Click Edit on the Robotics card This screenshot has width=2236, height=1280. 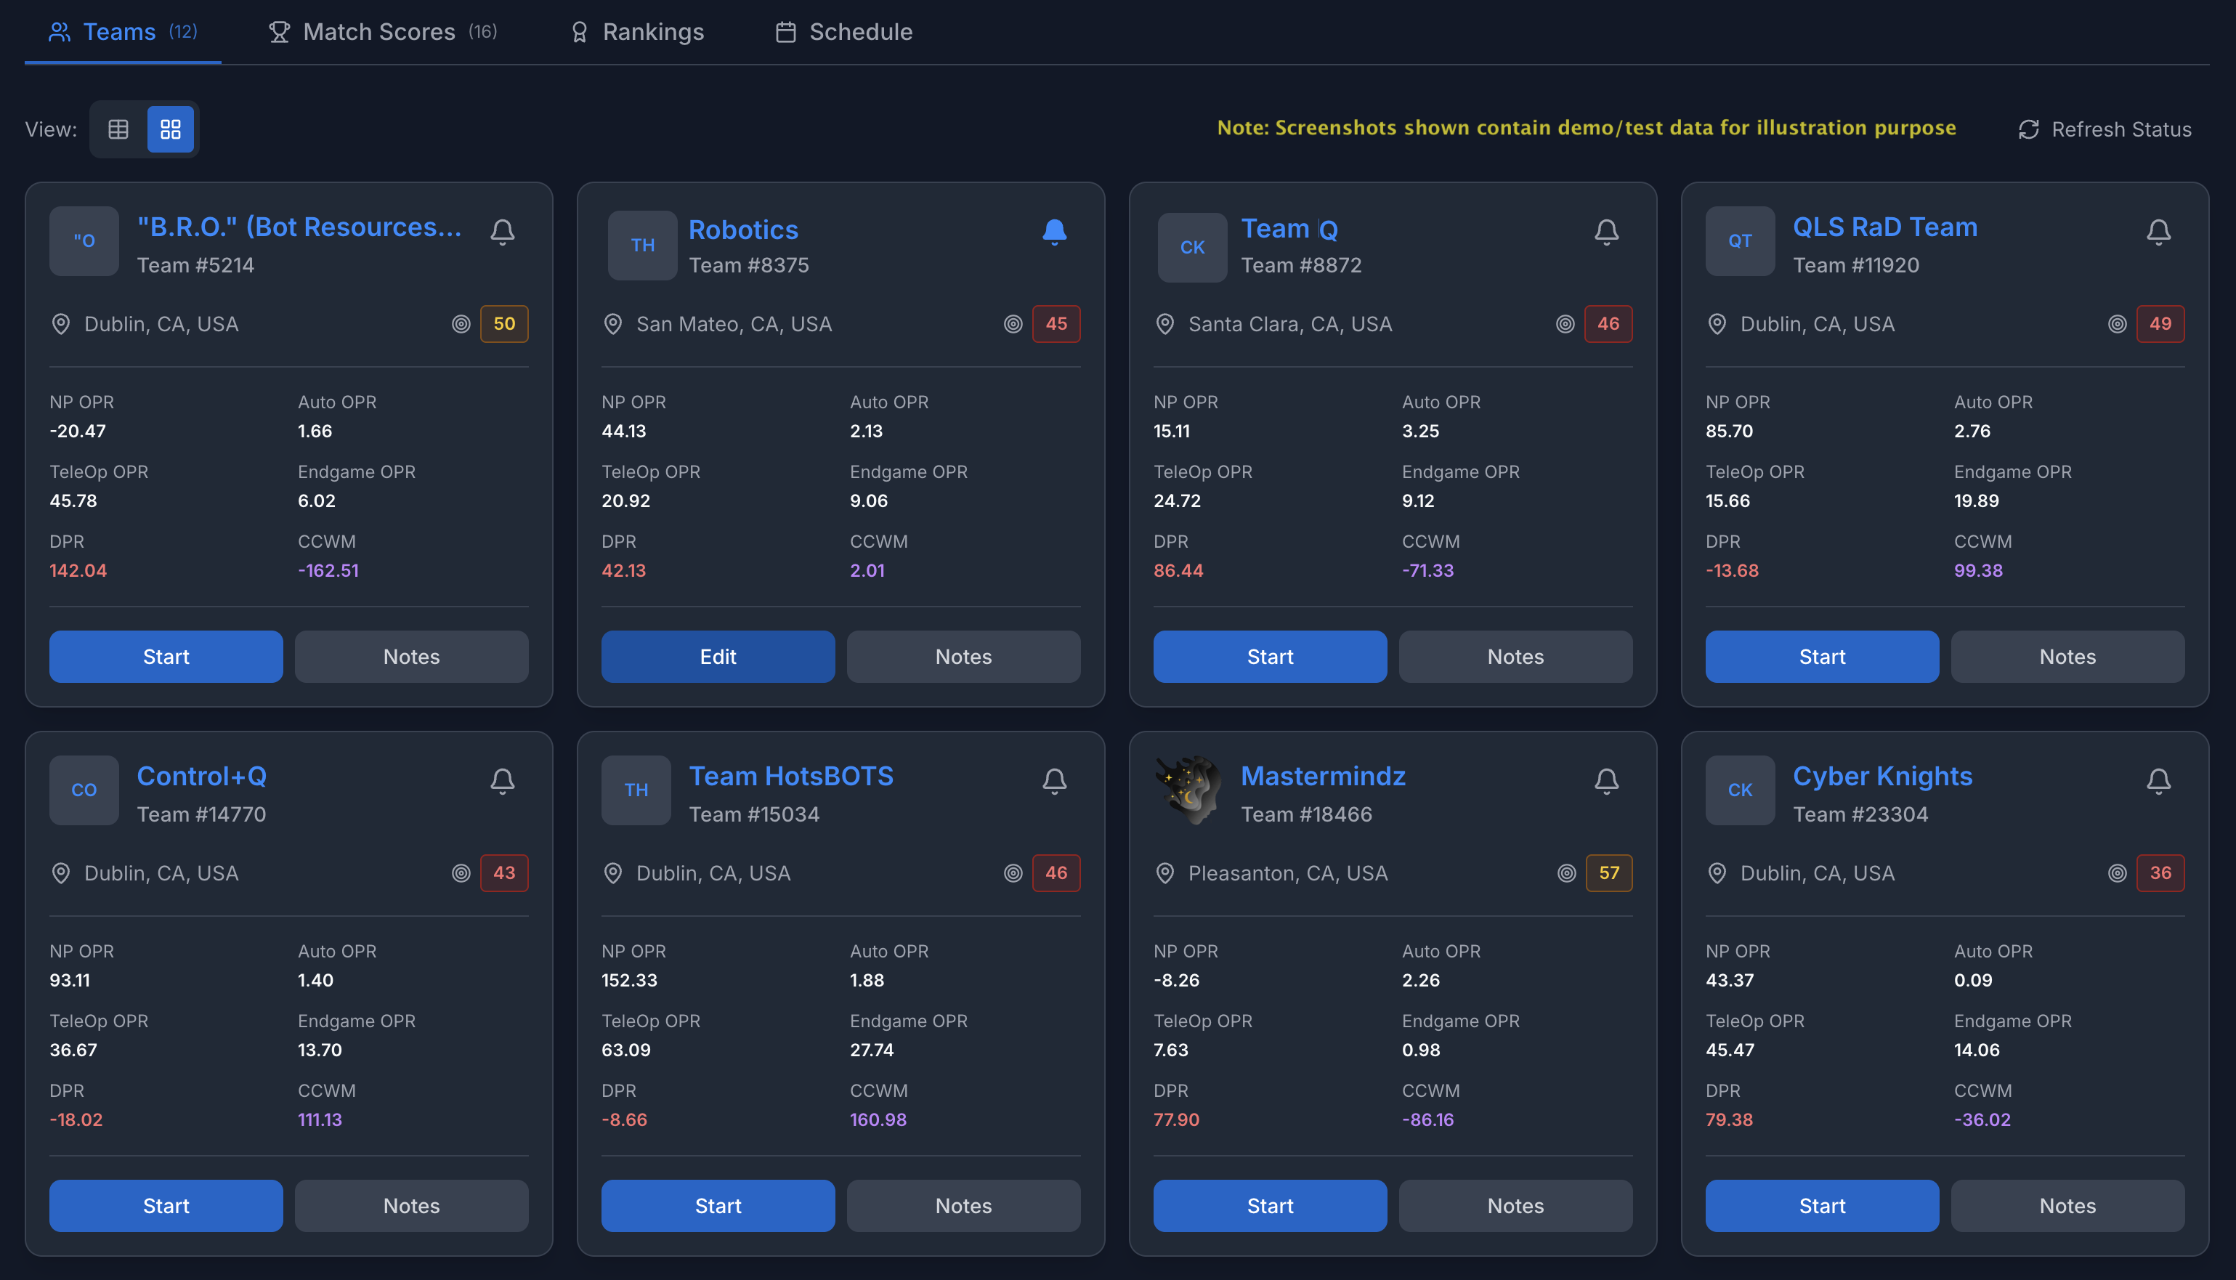click(717, 657)
